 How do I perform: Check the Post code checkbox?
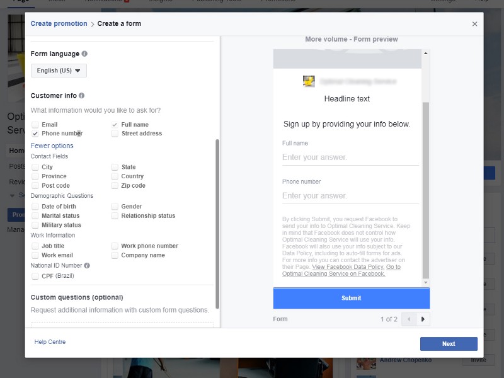35,185
